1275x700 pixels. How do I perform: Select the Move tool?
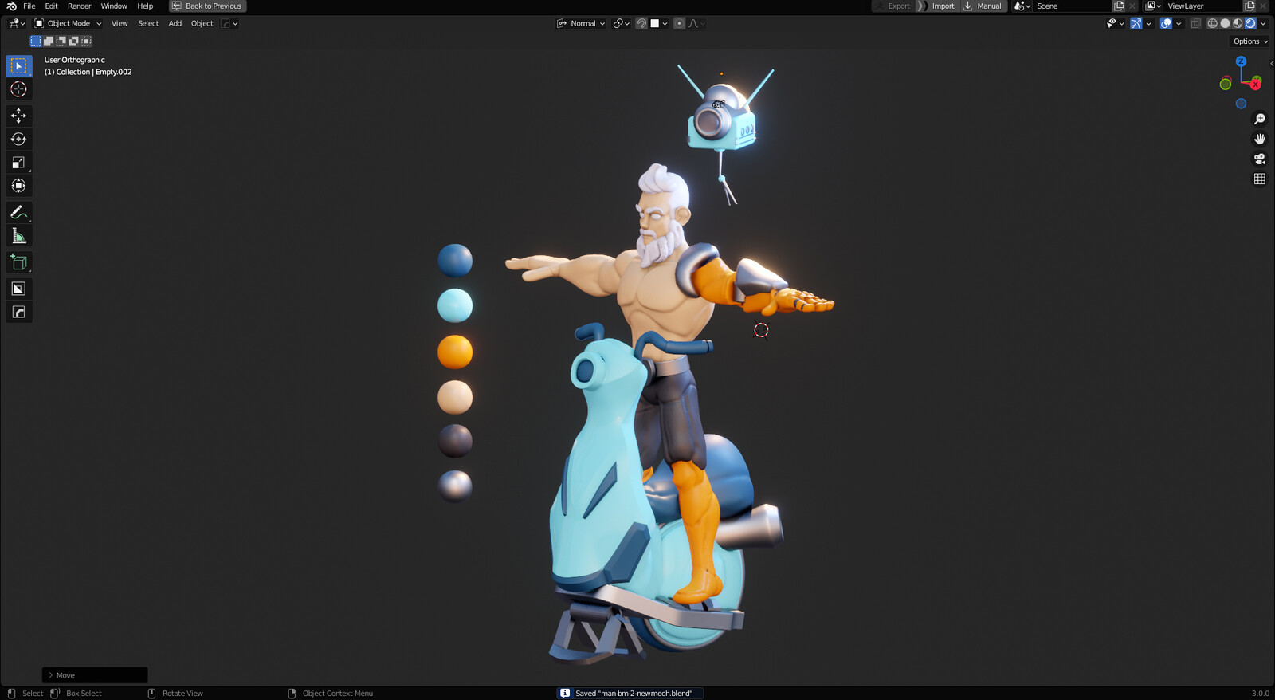click(x=18, y=116)
